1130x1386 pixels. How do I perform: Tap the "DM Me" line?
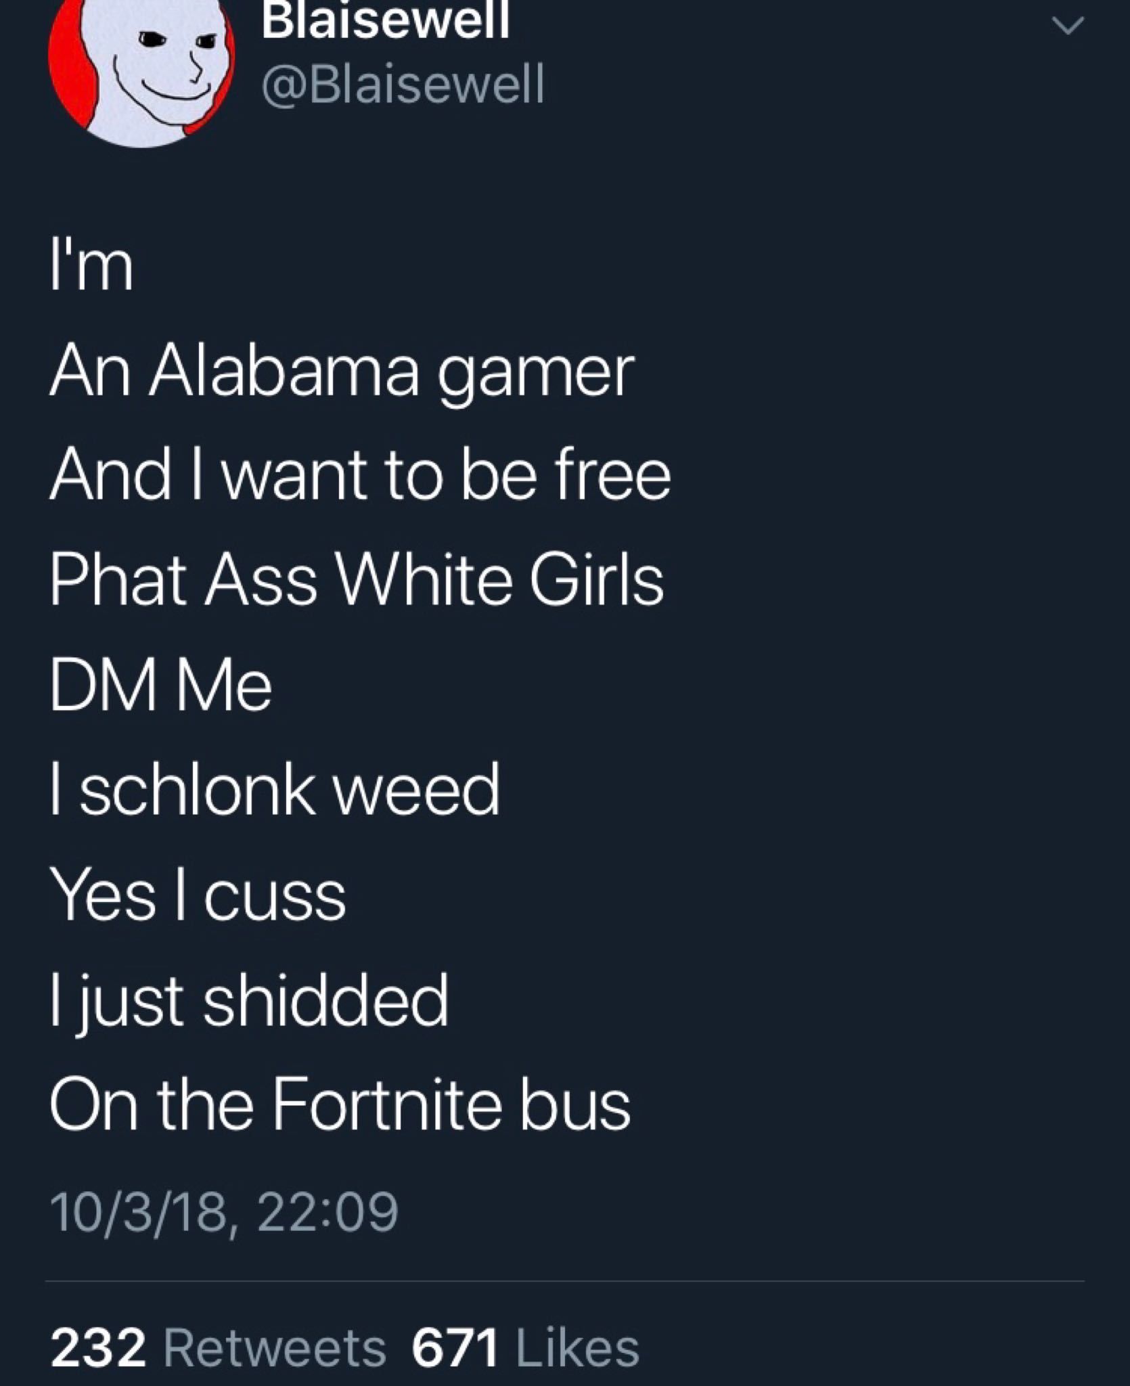(x=160, y=686)
